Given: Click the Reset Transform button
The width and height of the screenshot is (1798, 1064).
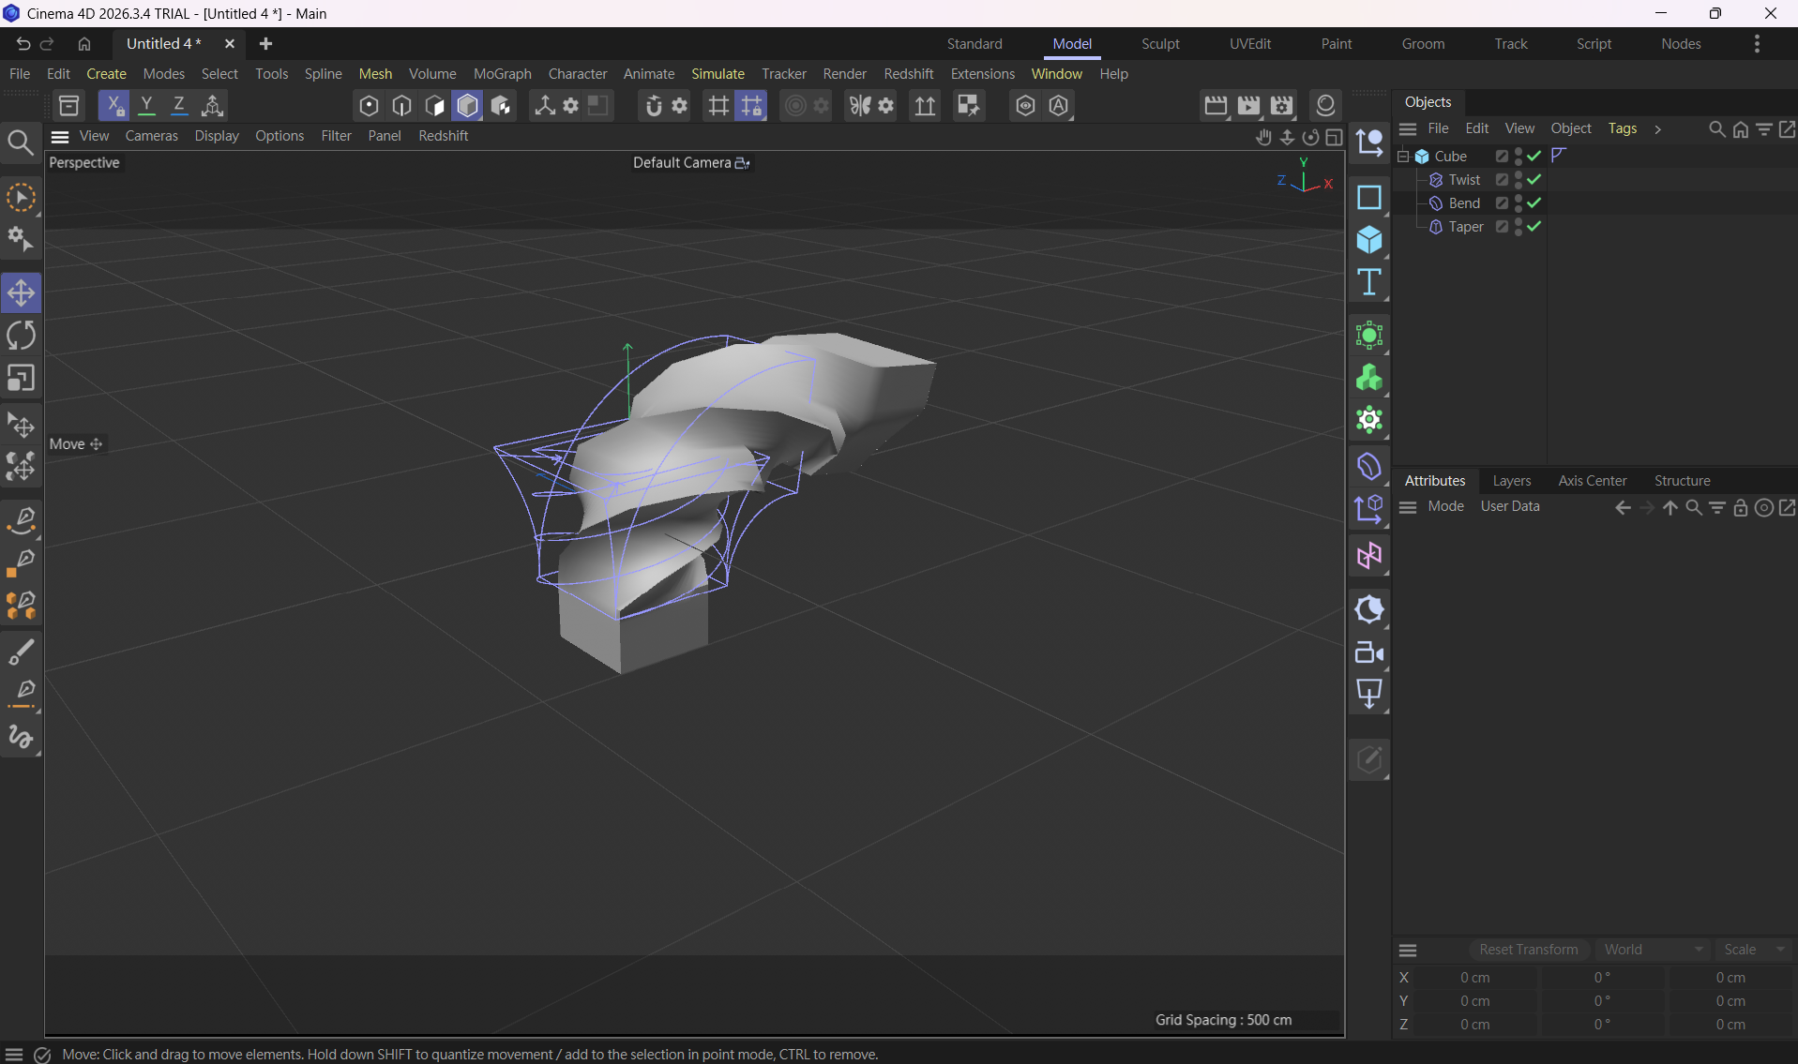Looking at the screenshot, I should [1528, 949].
